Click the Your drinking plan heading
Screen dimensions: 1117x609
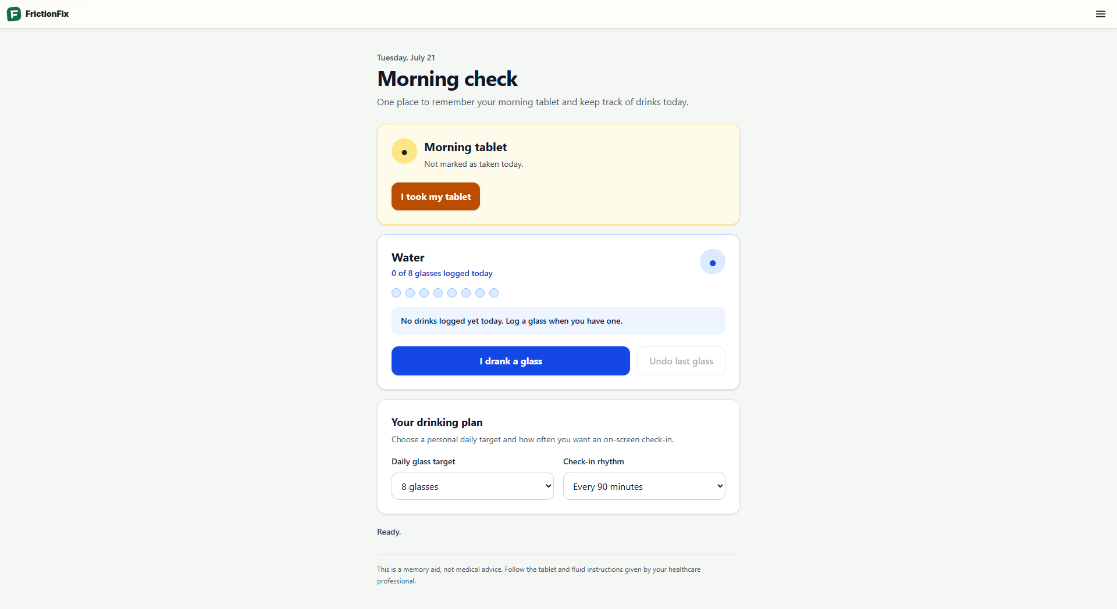coord(437,422)
